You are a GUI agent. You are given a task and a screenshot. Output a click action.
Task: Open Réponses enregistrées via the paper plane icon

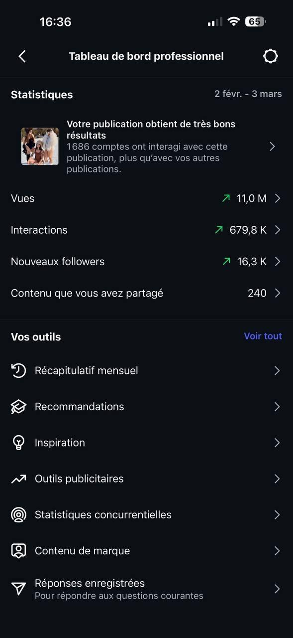coord(17,589)
